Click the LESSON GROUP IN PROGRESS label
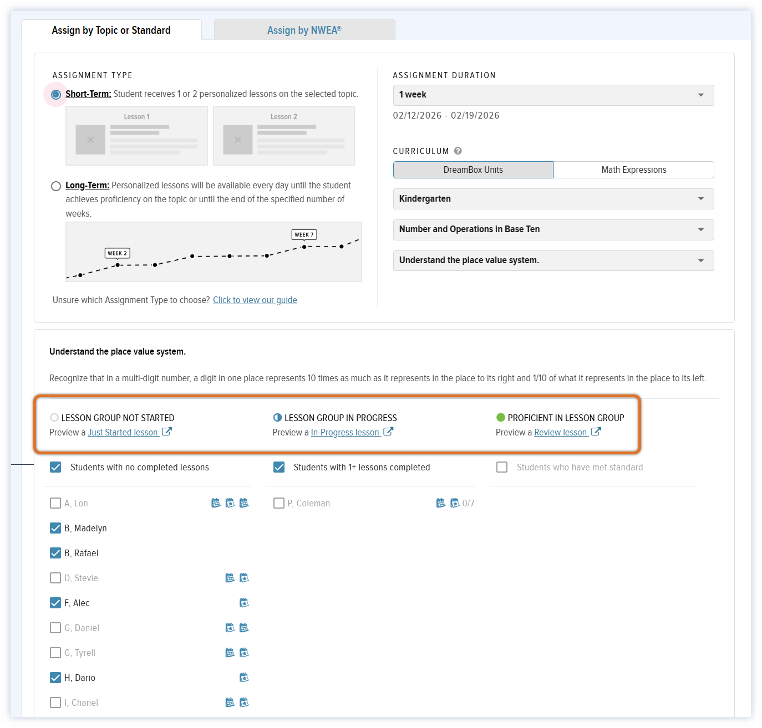Screen dimensions: 762x728 click(x=341, y=418)
